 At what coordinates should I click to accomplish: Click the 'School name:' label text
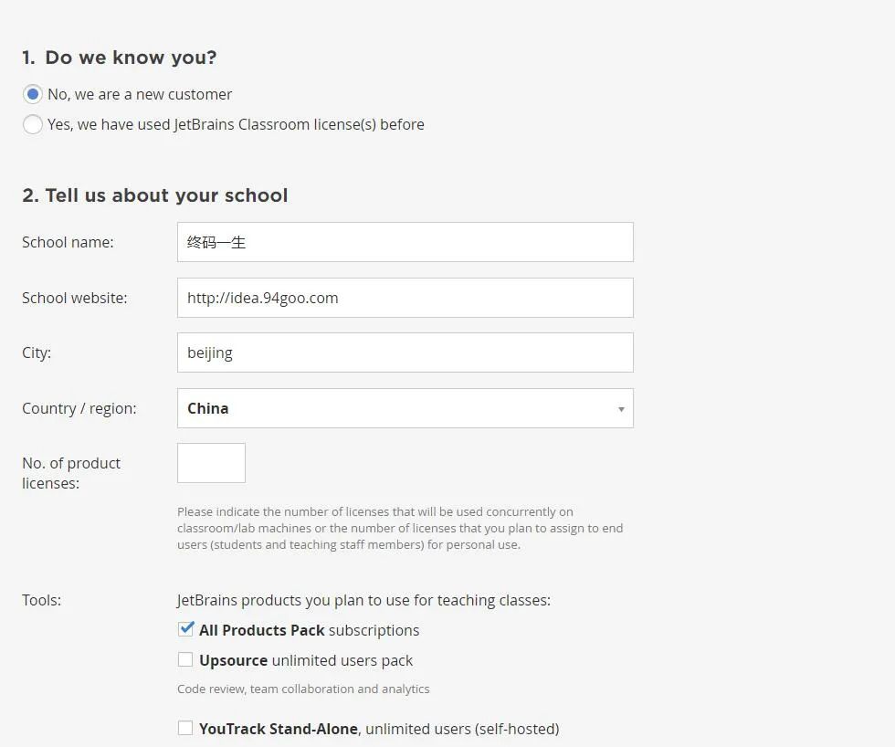click(68, 242)
